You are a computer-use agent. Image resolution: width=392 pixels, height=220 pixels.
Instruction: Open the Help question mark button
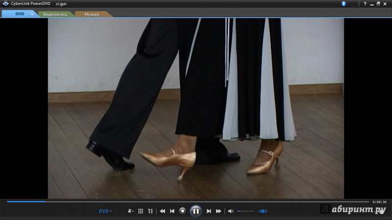pos(365,3)
